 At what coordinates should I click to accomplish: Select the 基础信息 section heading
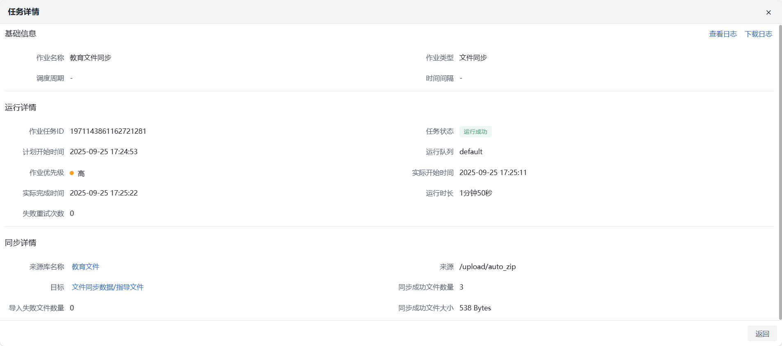click(x=20, y=34)
